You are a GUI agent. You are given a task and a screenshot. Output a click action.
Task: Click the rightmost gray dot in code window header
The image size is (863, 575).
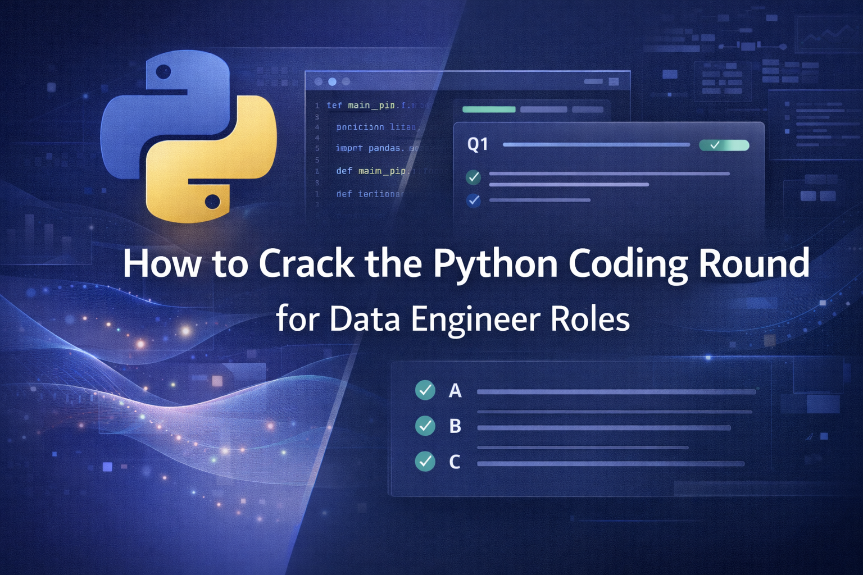click(x=346, y=82)
